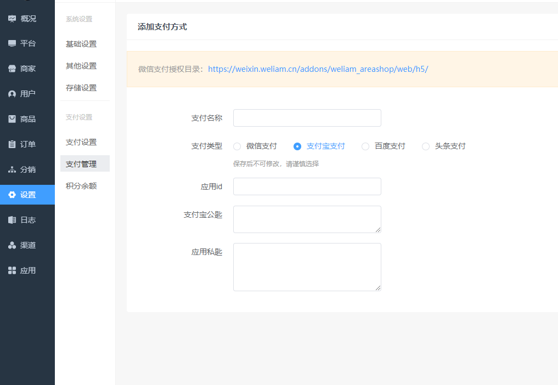Click the 商家 store icon
The image size is (558, 385).
point(12,69)
